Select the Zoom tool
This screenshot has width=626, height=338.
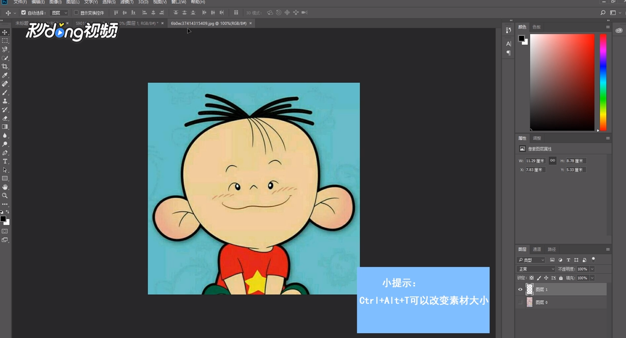click(5, 196)
